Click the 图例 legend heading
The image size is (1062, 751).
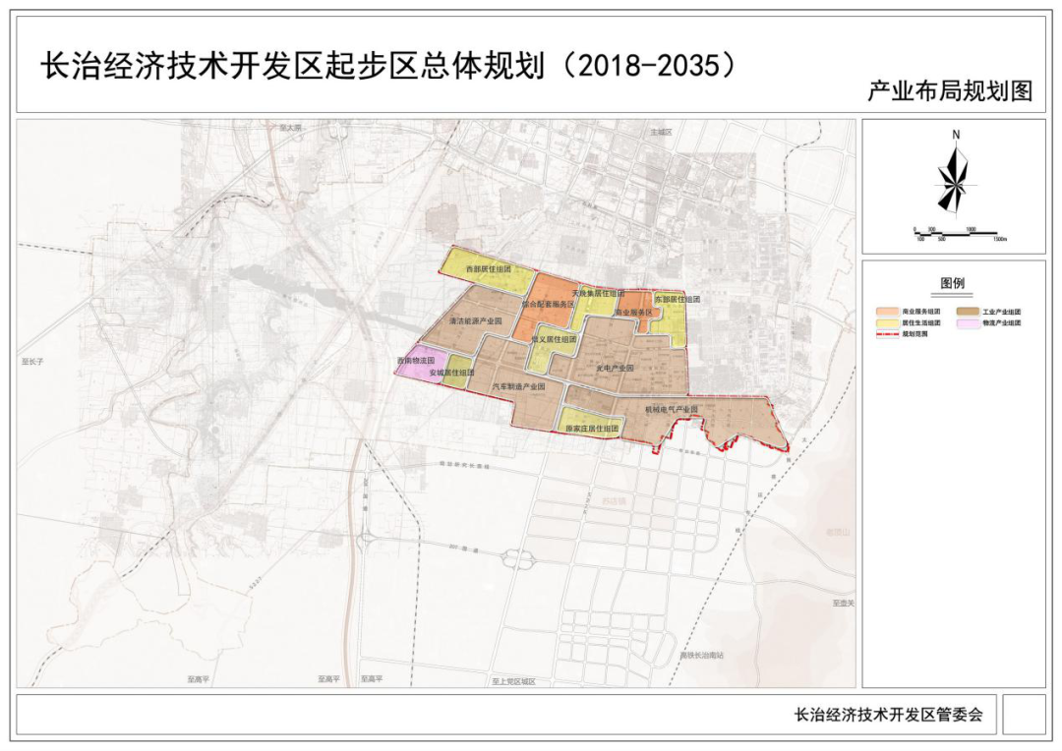pyautogui.click(x=952, y=283)
